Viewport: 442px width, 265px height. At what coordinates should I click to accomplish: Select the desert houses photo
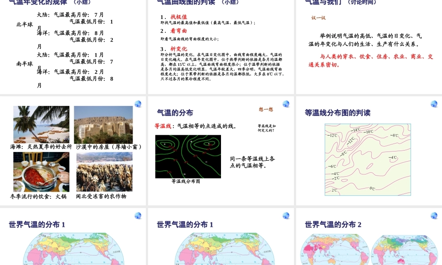[x=103, y=125]
